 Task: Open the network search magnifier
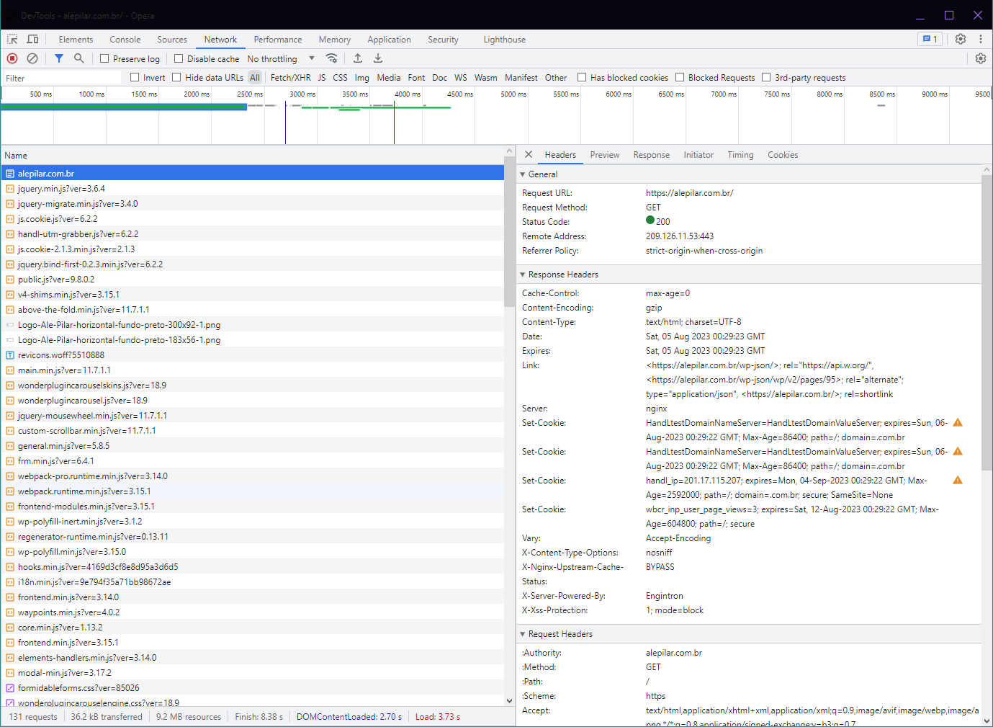pyautogui.click(x=79, y=58)
